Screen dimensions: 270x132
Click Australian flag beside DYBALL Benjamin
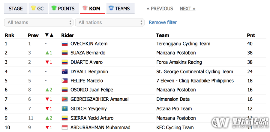coord(65,72)
